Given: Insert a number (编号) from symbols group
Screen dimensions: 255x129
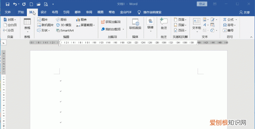Looking at the screenshot, I should [228, 30].
